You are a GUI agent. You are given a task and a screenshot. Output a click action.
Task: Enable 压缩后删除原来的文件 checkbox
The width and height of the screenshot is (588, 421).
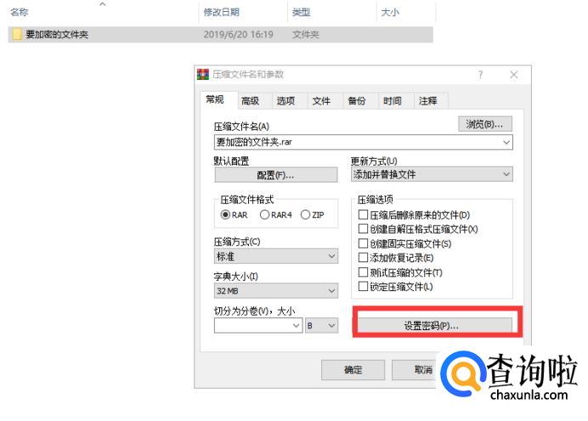pyautogui.click(x=364, y=216)
